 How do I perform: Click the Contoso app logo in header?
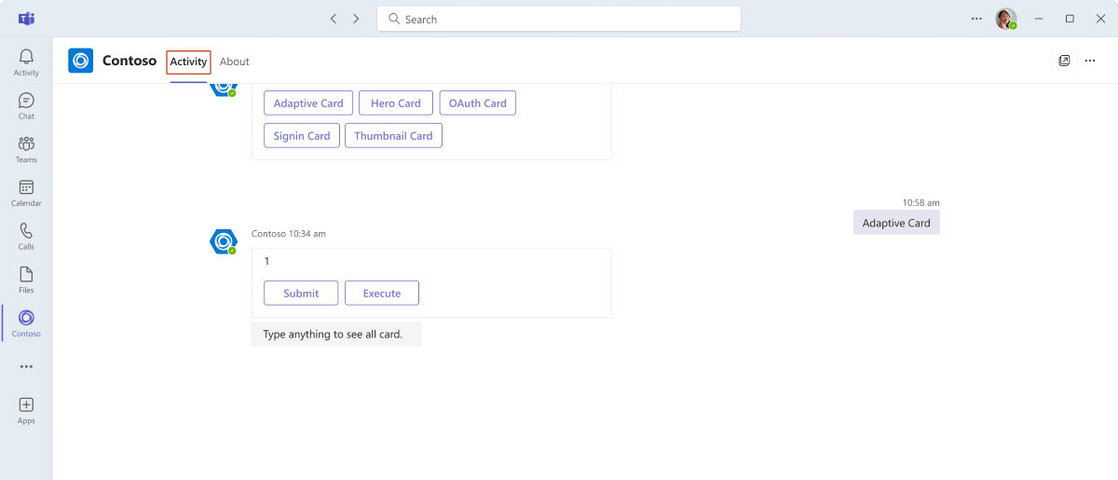(x=81, y=61)
